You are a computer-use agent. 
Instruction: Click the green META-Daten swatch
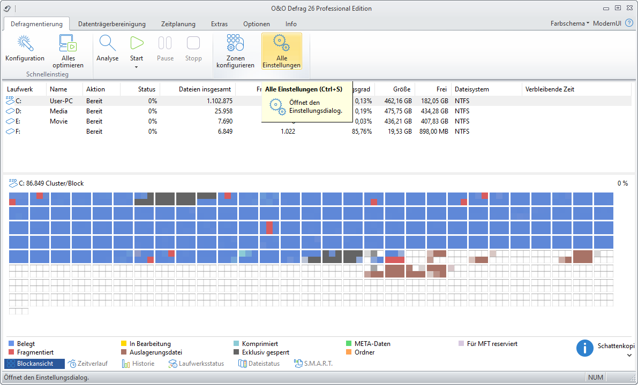pyautogui.click(x=349, y=344)
